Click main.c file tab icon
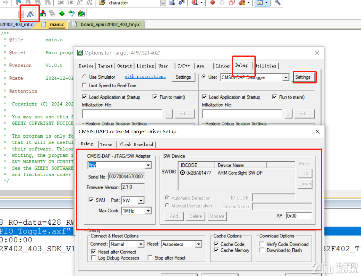This screenshot has height=276, width=361. 44,24
